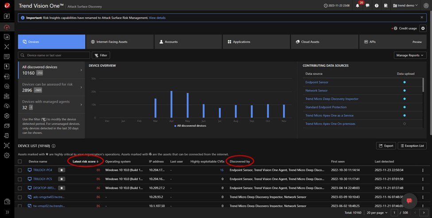Open the documentation book icon in header

pos(386,5)
